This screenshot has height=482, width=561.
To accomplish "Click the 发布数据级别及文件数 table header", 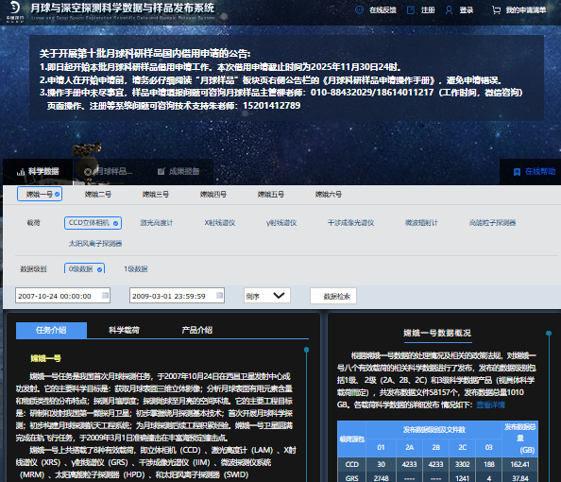I will (434, 429).
